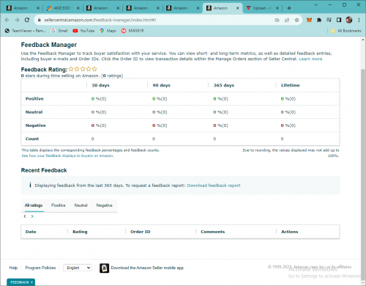Open the Maps bookmark
The image size is (366, 286).
[x=108, y=31]
